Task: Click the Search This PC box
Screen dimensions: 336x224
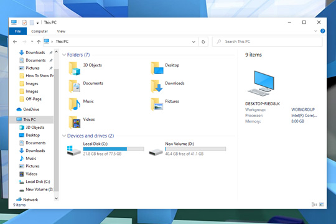Action: [x=267, y=42]
